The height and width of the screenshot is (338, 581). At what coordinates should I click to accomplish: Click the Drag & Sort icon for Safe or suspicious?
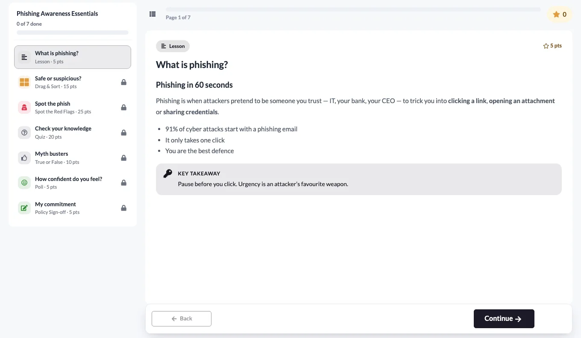24,82
